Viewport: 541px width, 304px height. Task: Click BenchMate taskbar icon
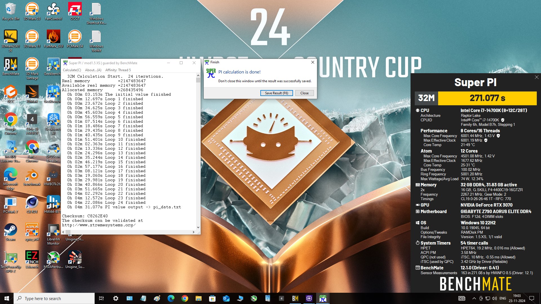click(295, 298)
